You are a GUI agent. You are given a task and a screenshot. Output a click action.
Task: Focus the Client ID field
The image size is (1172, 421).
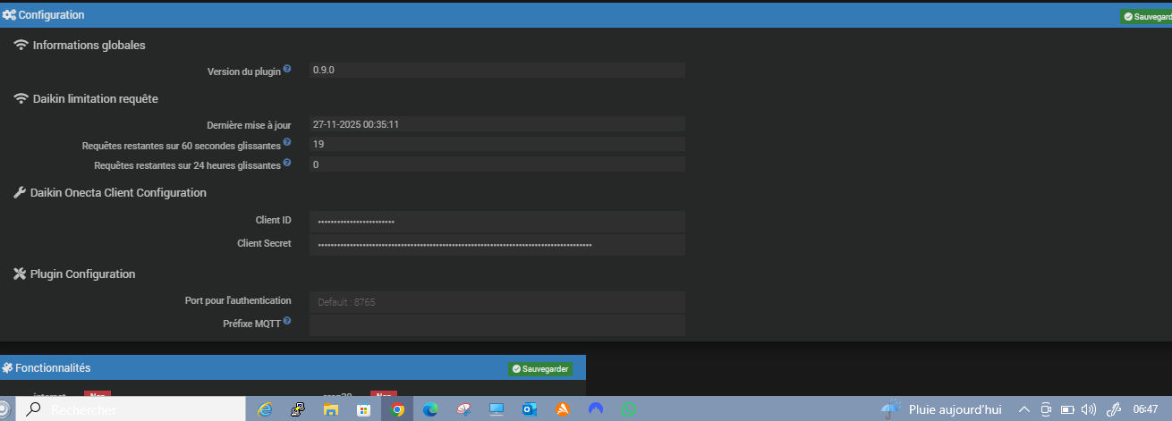497,222
